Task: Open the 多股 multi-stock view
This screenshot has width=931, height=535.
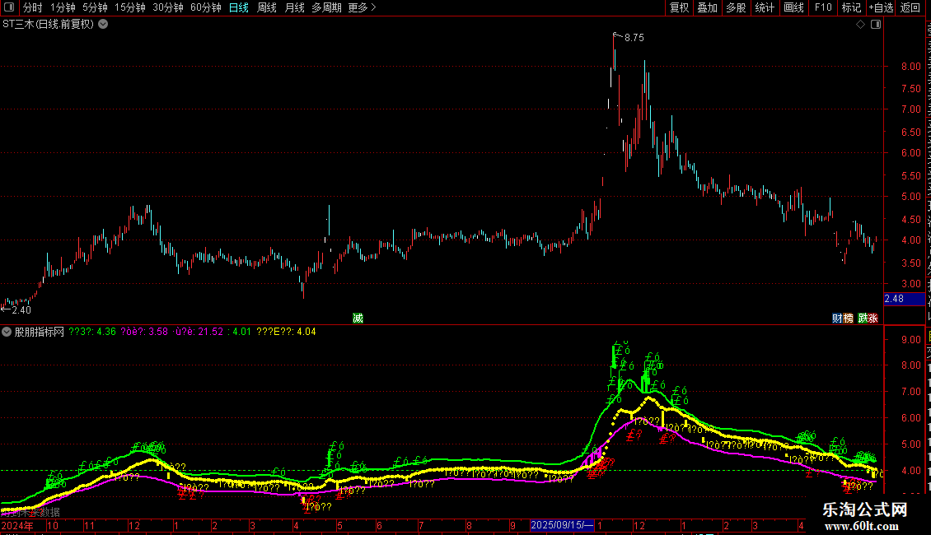Action: pos(736,7)
